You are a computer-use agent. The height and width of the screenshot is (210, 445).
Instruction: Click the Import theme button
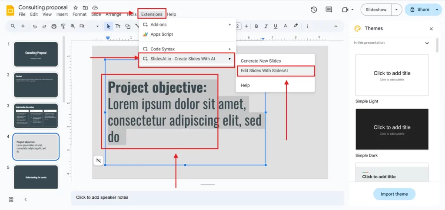394,194
